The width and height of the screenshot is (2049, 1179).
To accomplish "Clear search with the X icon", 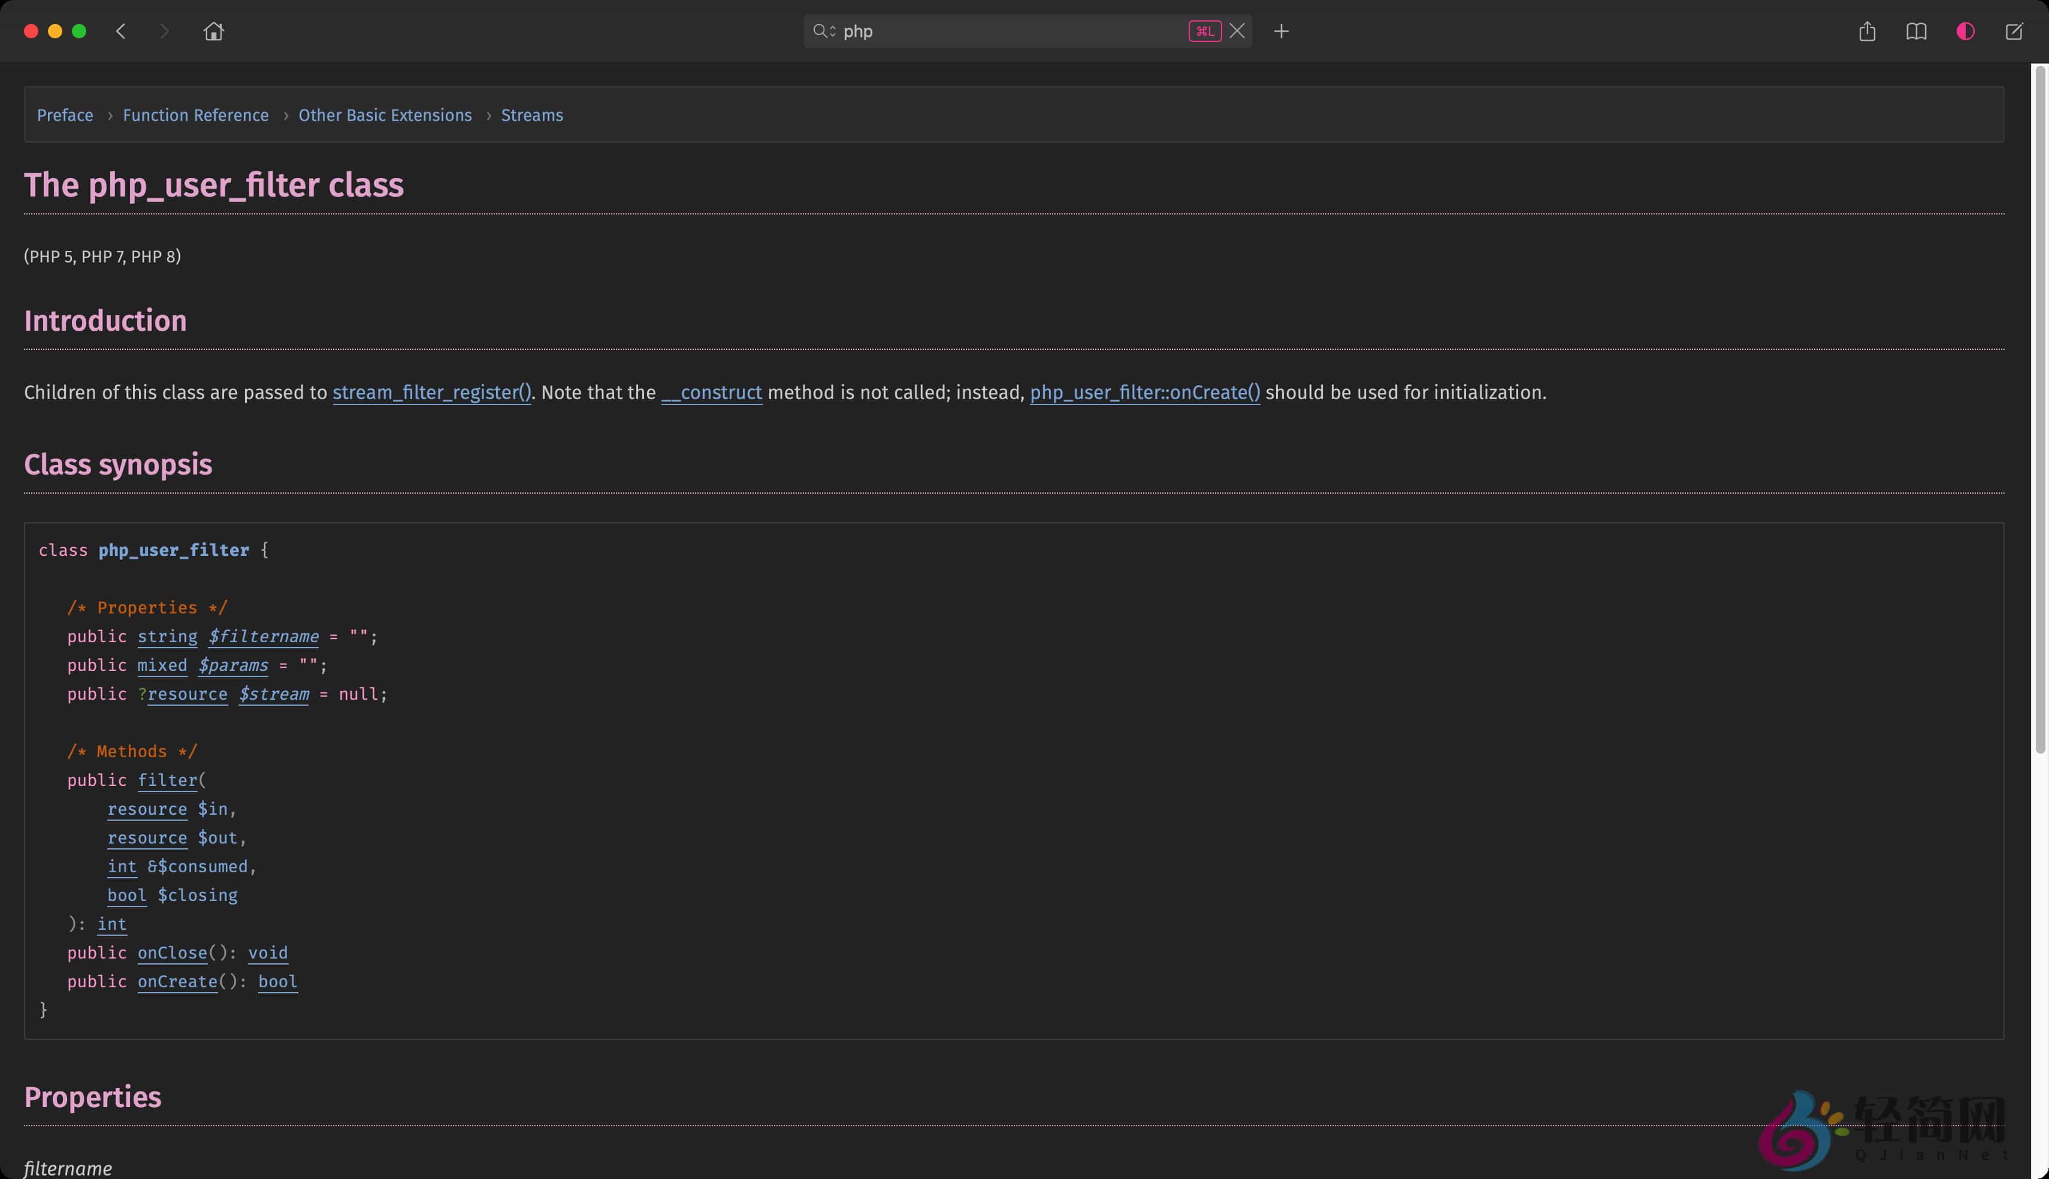I will point(1236,32).
